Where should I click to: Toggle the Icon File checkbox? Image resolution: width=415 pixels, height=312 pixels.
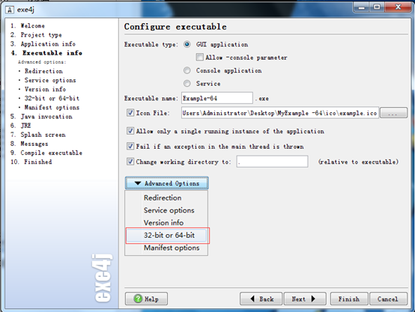(130, 113)
